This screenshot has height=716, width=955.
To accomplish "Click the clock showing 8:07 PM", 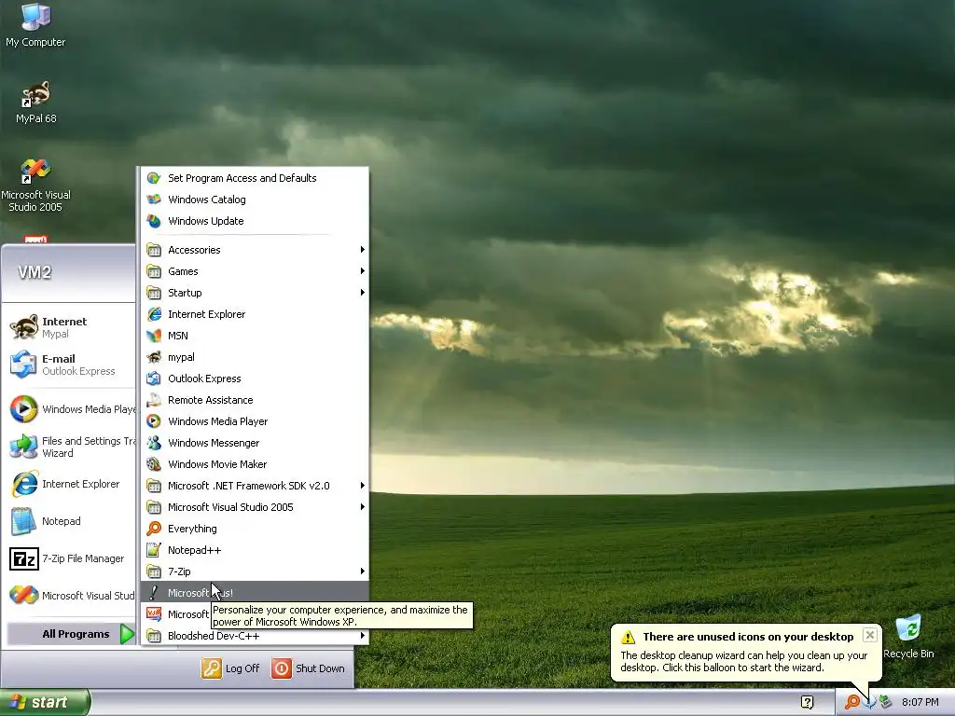I will click(x=920, y=702).
